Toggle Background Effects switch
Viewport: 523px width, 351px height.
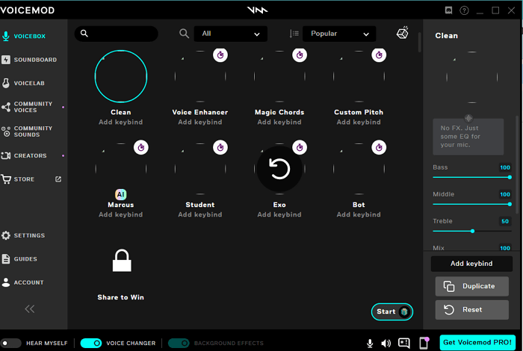(x=179, y=343)
